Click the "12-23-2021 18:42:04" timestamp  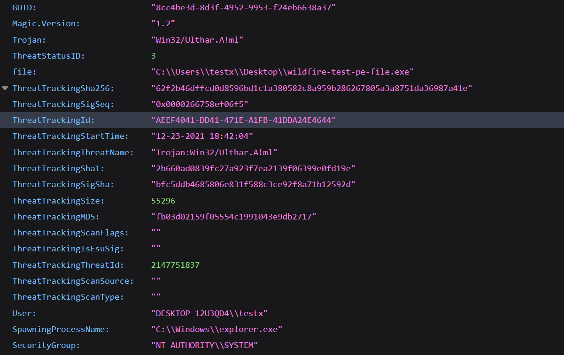(202, 136)
